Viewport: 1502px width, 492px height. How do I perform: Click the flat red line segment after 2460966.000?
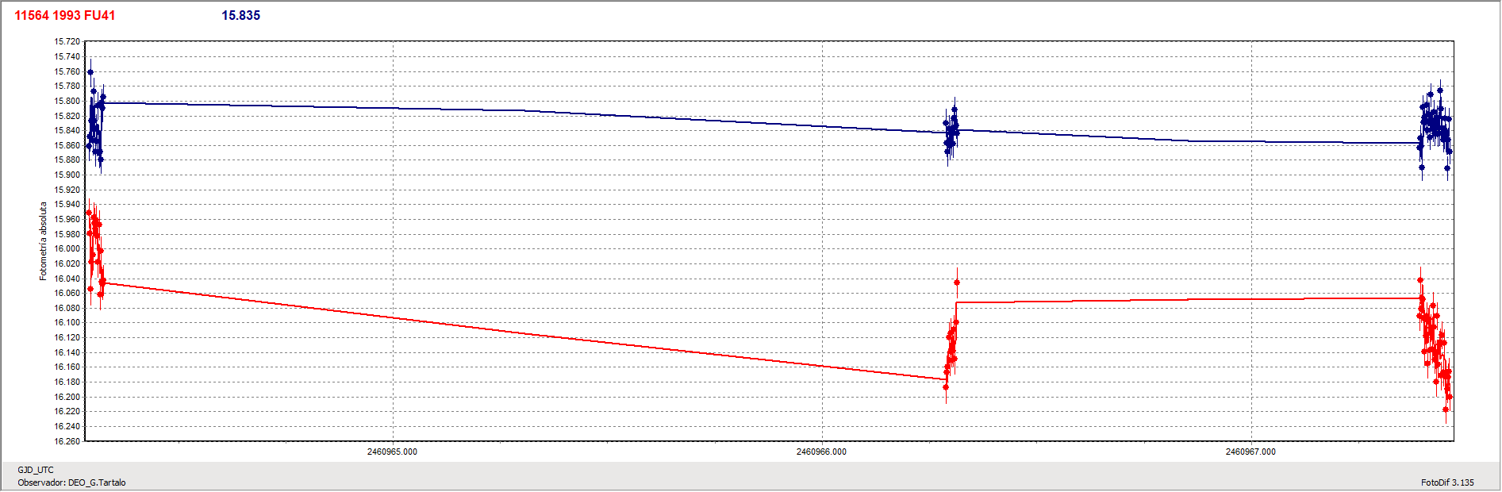click(x=1190, y=299)
